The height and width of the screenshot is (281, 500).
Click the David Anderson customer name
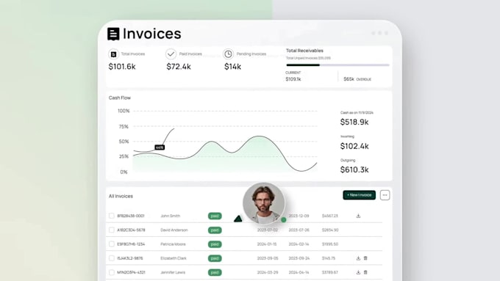click(174, 230)
